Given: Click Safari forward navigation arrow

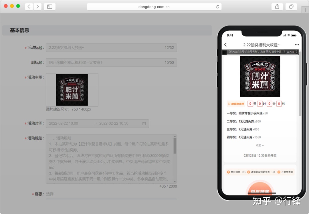Looking at the screenshot, I should tap(37, 7).
